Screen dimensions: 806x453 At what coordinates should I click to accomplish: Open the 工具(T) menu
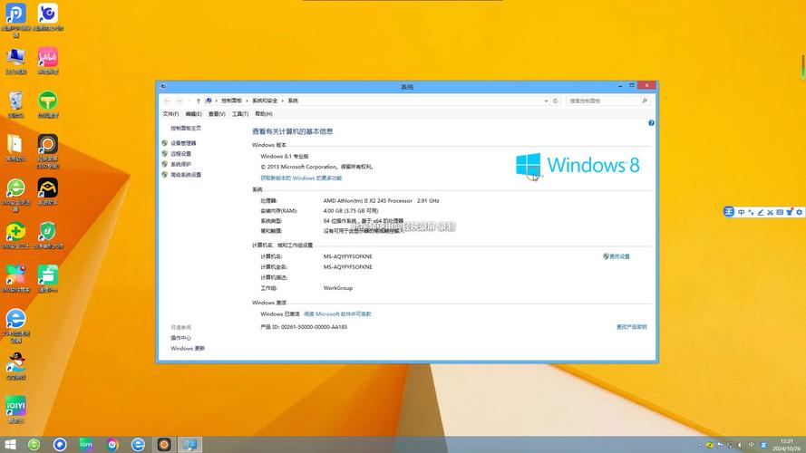239,114
